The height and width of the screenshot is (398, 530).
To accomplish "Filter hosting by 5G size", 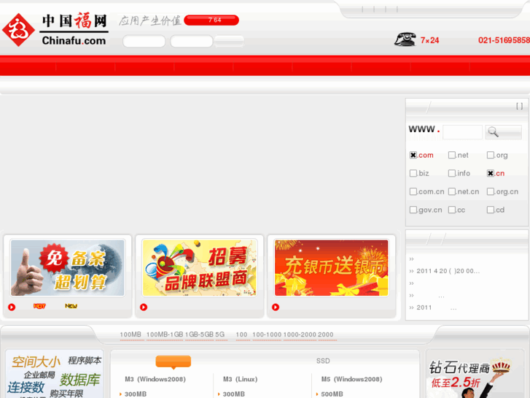I will pos(220,334).
